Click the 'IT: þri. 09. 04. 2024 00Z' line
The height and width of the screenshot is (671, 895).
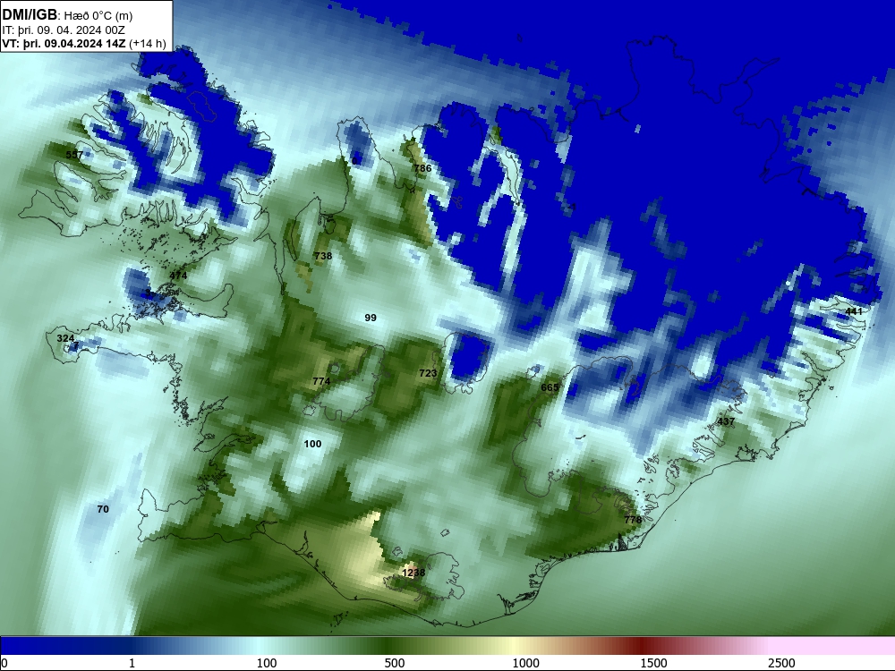64,30
